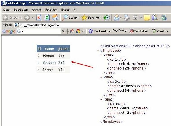Open the Messenger people icon
171x126 pixels.
164,17
